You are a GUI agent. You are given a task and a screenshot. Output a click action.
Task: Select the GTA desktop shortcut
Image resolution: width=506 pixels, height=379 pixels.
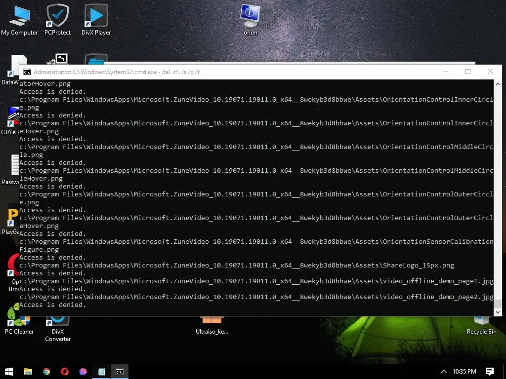point(10,120)
